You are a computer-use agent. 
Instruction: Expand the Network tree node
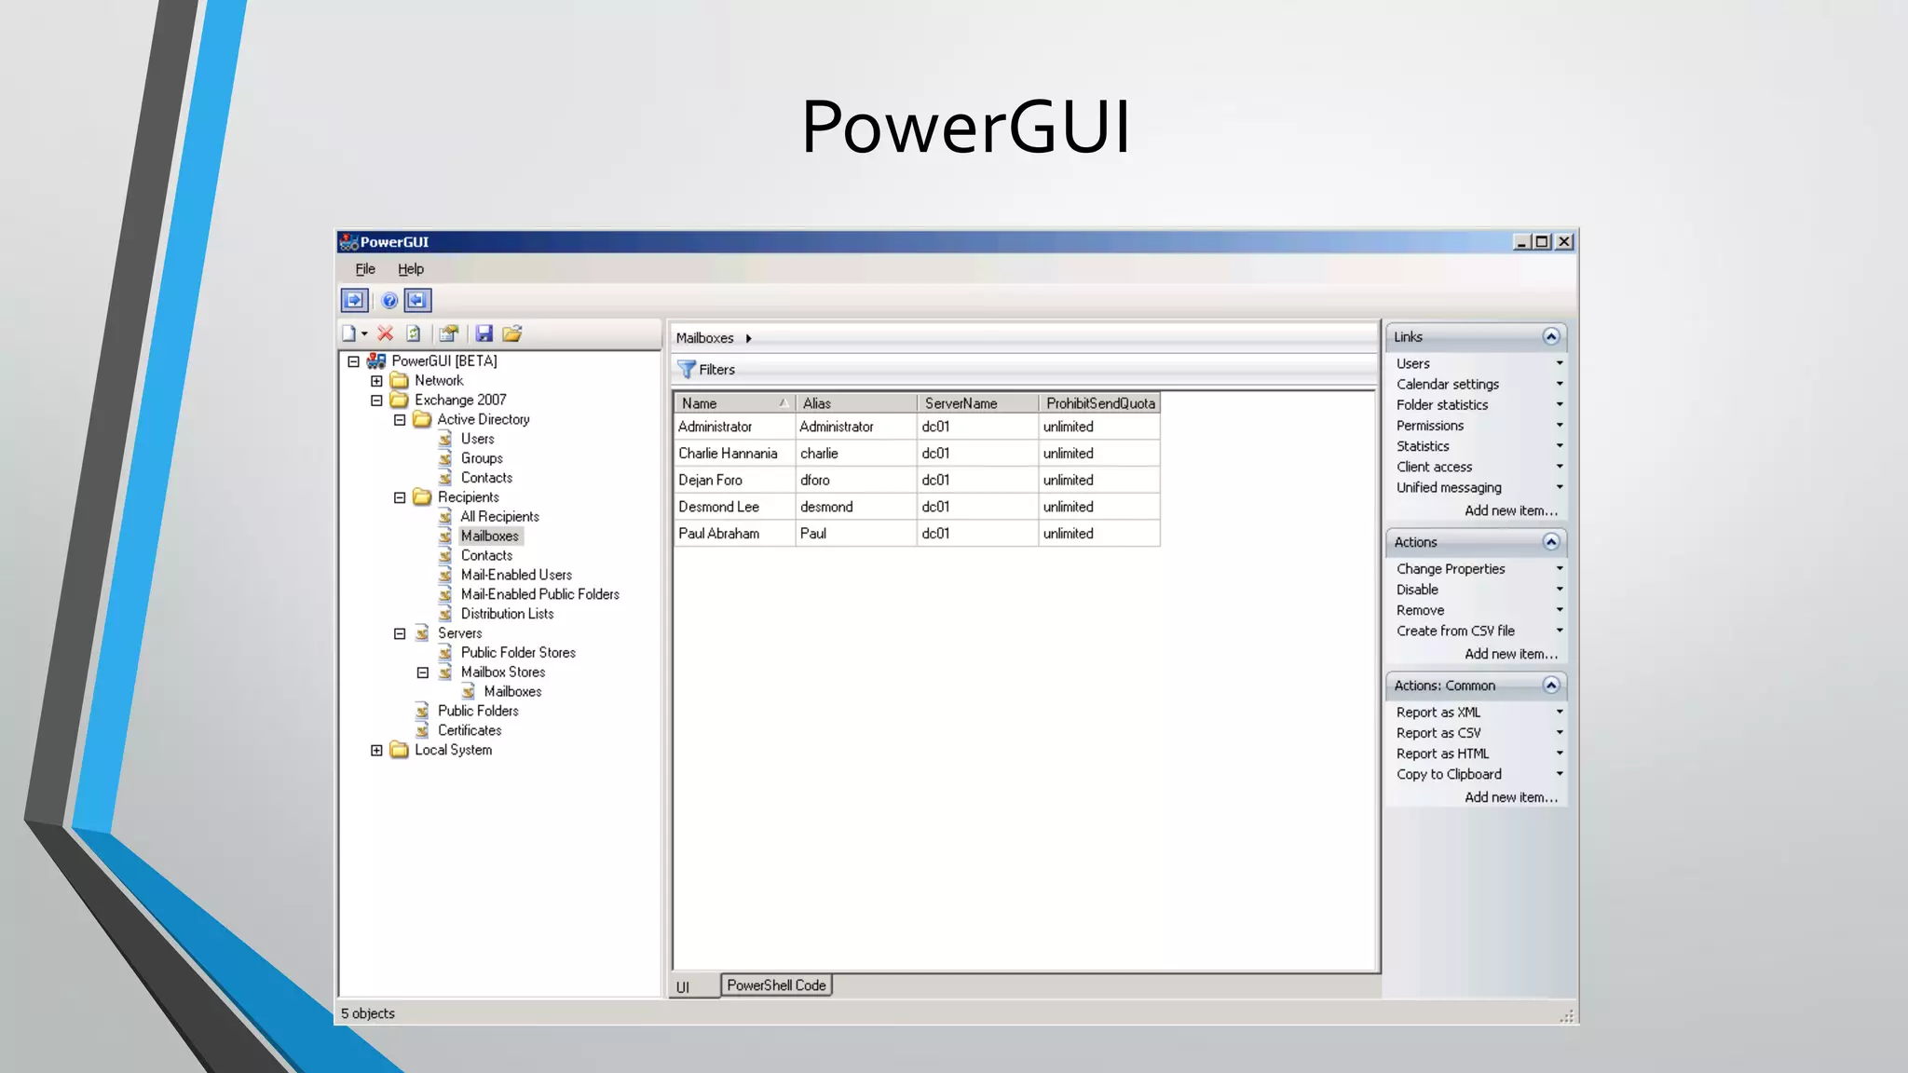click(x=376, y=381)
